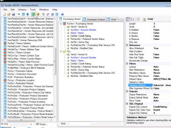Viewport: 171px width, 128px height.
Task: Click the pencil edit toolbar icon
Action: pyautogui.click(x=48, y=14)
